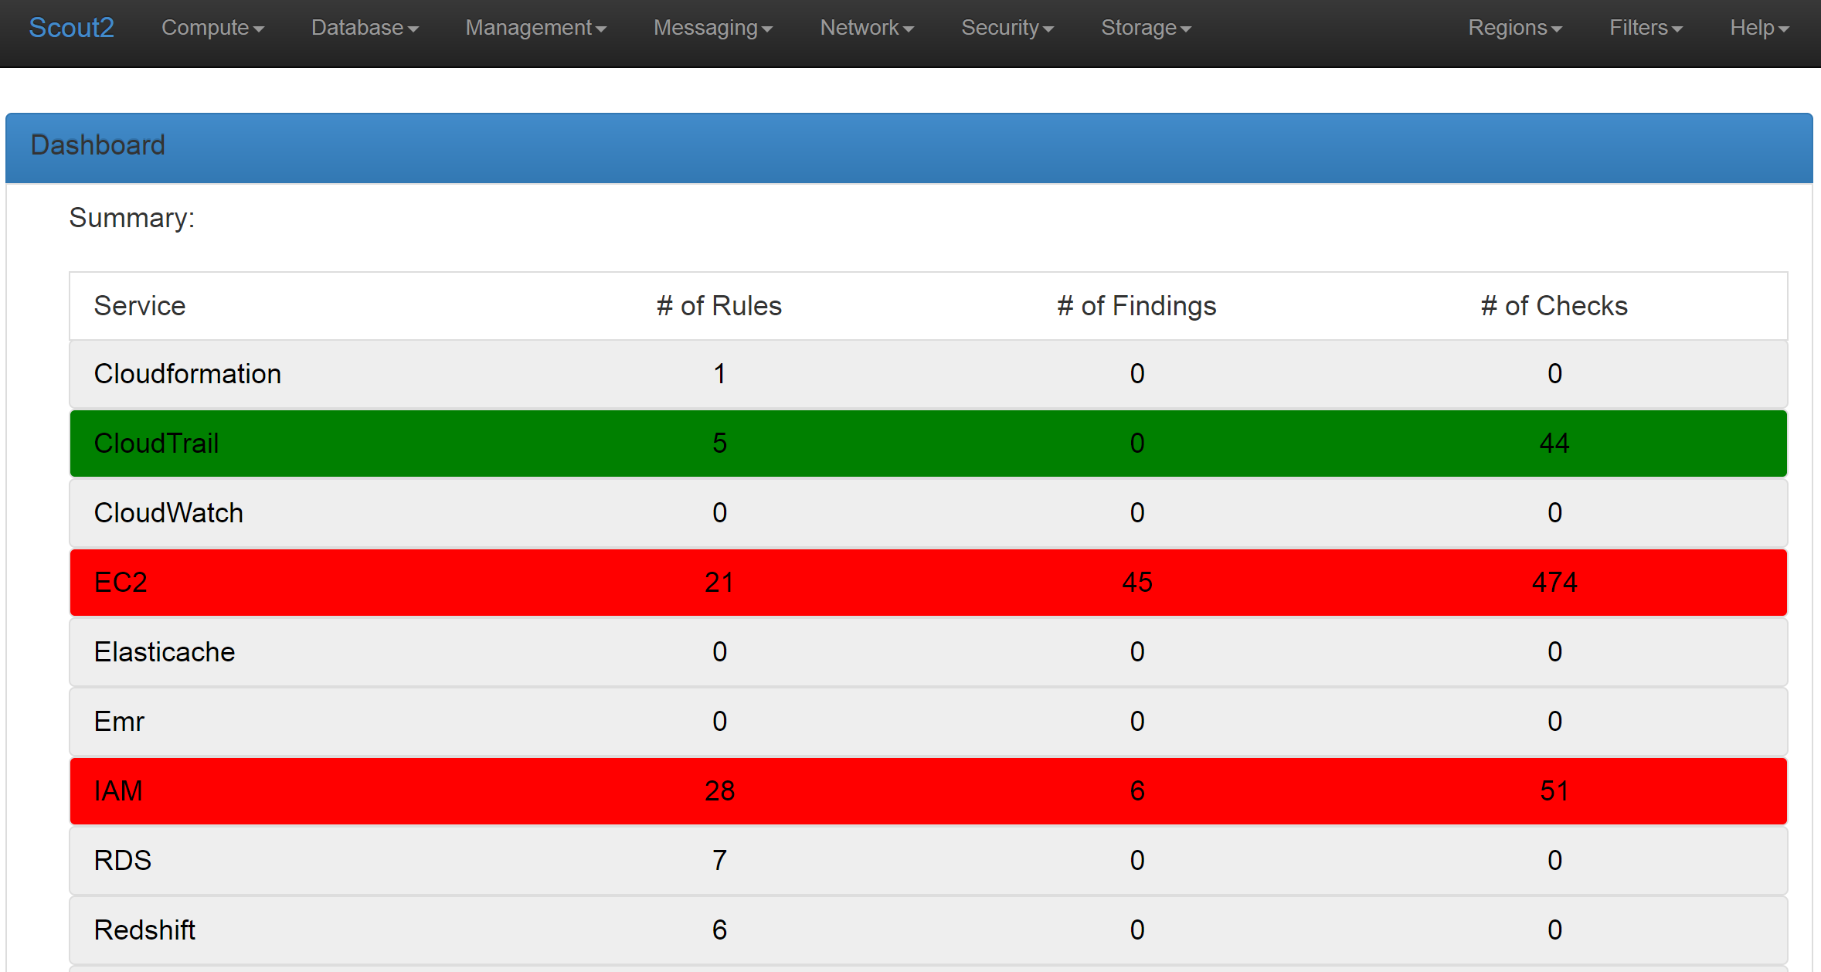Expand the Storage menu
The width and height of the screenshot is (1821, 972).
coord(1146,28)
